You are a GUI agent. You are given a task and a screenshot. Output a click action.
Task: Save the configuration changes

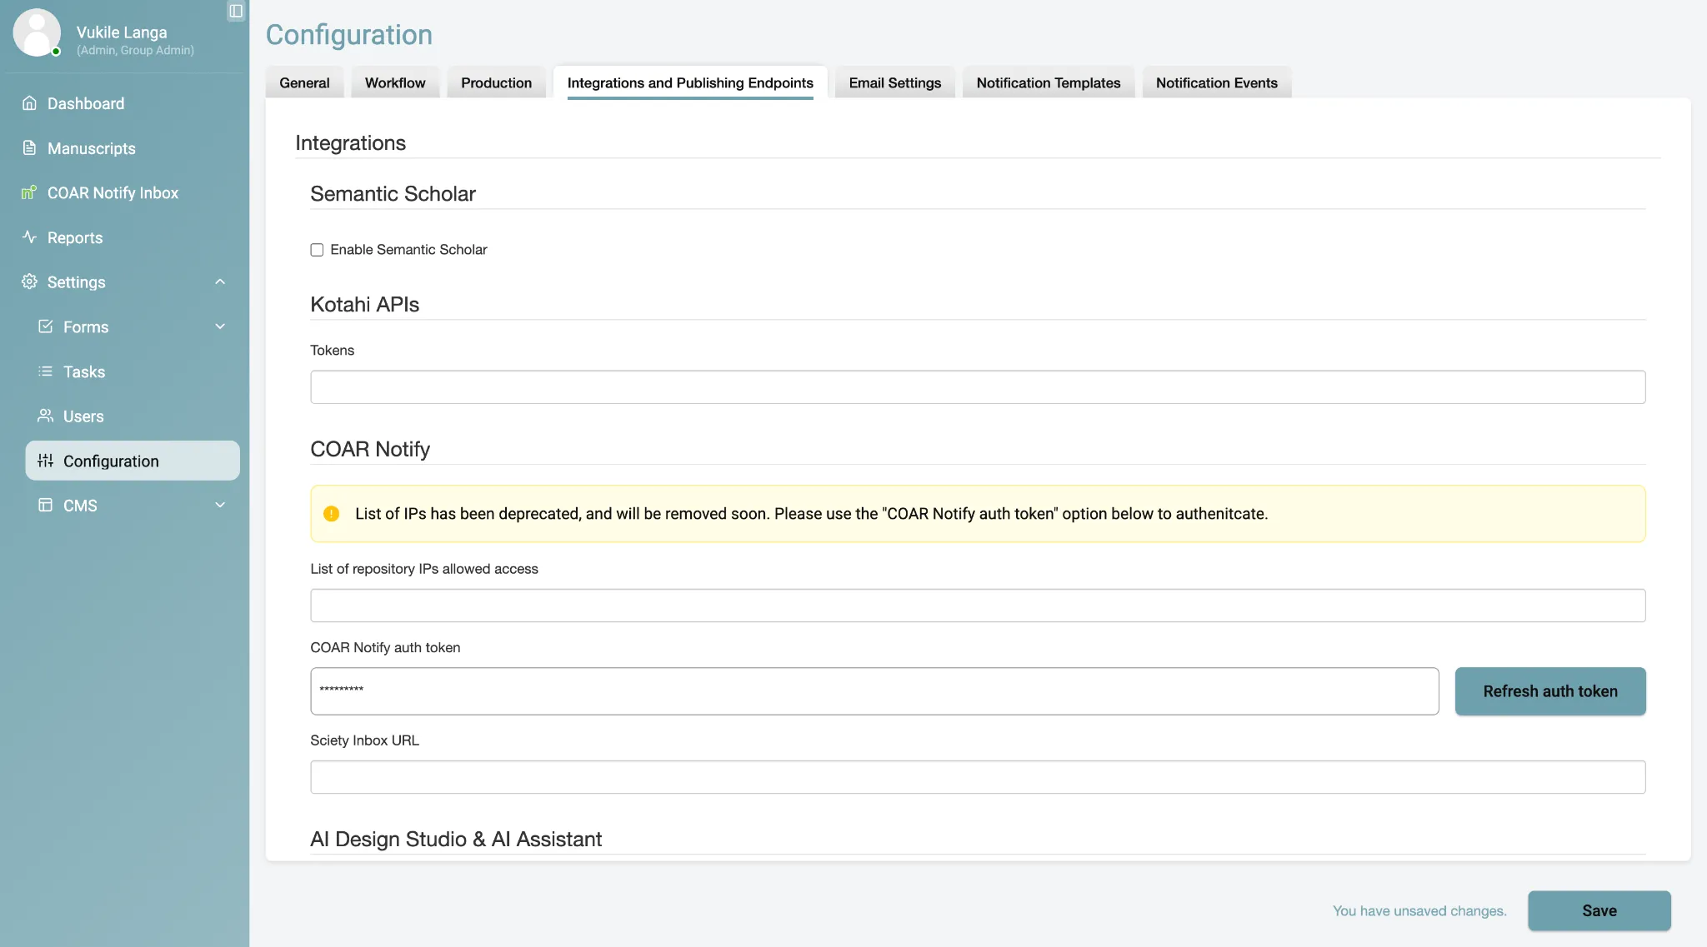tap(1599, 910)
